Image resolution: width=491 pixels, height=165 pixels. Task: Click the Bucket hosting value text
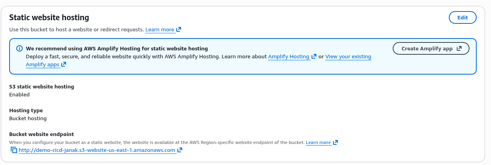pyautogui.click(x=28, y=118)
